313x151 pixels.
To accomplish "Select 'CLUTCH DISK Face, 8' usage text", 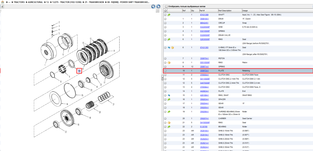I will 251,87.
